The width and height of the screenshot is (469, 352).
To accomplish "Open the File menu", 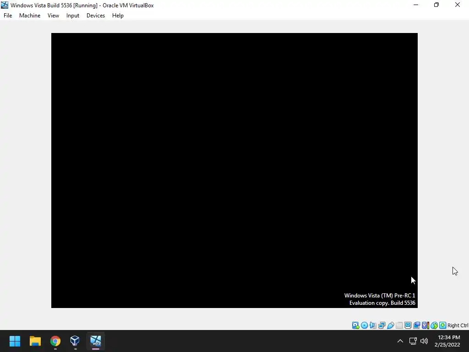I will (x=8, y=16).
